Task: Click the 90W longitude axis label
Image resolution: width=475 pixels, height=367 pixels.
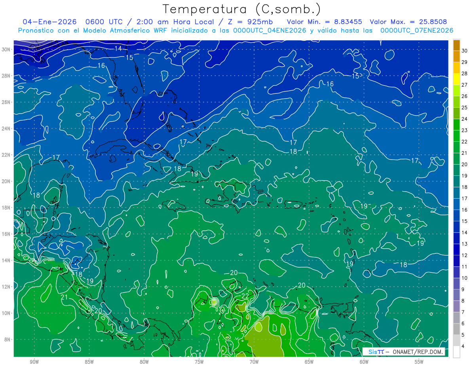Action: (x=34, y=362)
